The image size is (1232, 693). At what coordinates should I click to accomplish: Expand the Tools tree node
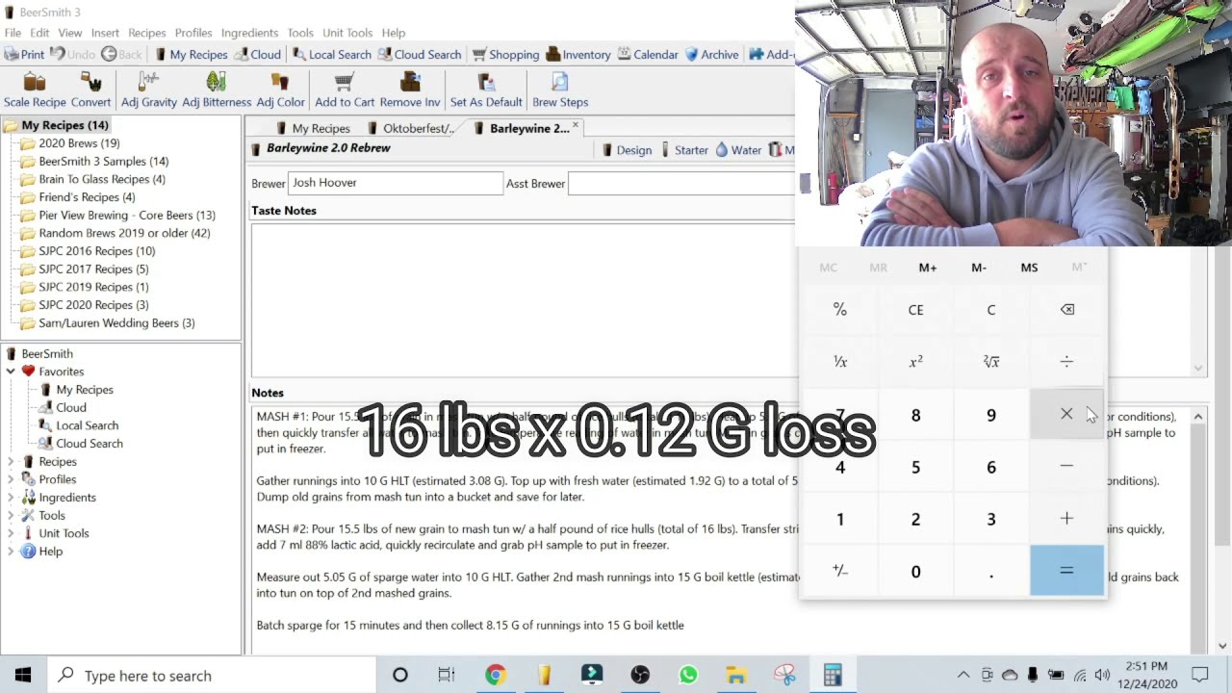pos(11,516)
